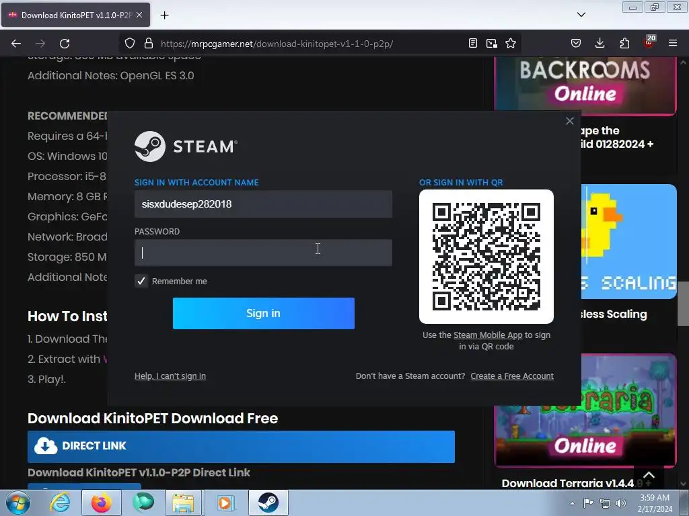Click the account name input field
Viewport: 689px width, 516px height.
point(263,204)
